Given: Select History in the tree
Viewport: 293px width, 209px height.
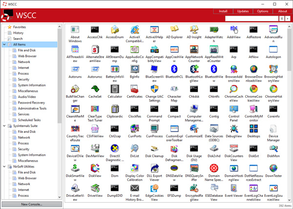Looking at the screenshot, I should 19,33.
